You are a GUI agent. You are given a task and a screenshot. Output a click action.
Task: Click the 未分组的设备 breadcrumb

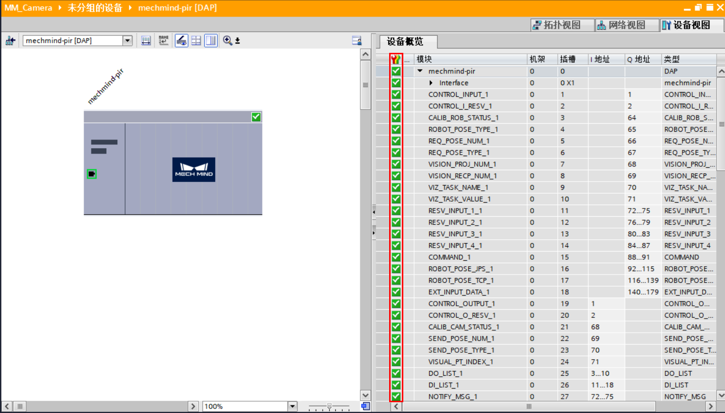coord(95,8)
